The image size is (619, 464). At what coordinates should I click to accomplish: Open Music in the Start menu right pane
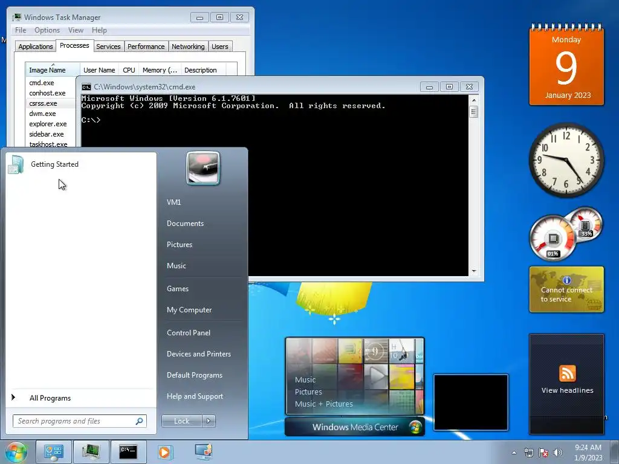(176, 266)
